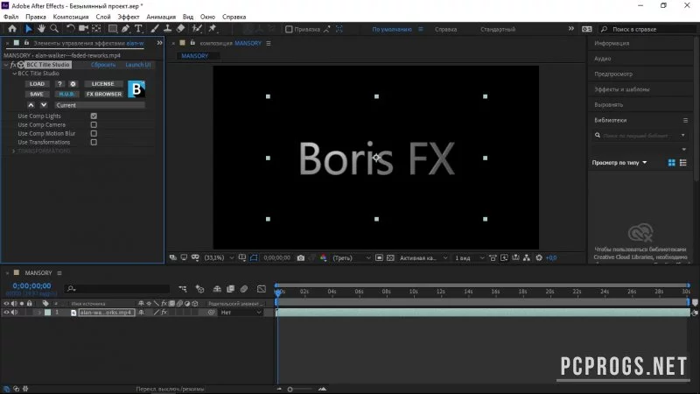
Task: Click the SAVE button
Action: point(37,95)
